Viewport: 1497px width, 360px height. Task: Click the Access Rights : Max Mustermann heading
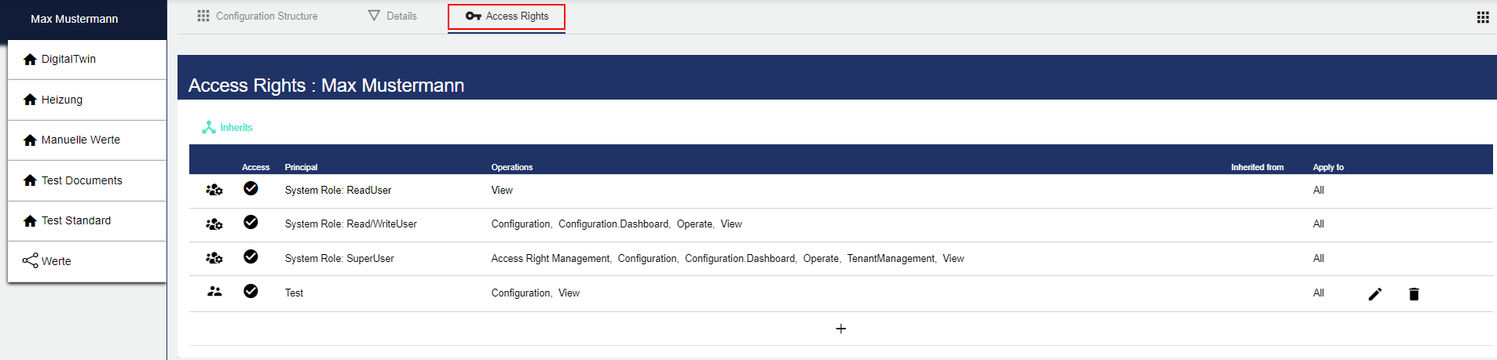point(326,85)
